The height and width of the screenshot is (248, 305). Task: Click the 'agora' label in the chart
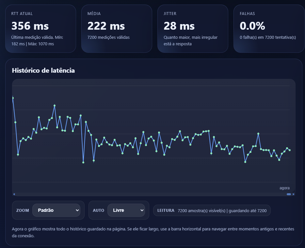(284, 188)
